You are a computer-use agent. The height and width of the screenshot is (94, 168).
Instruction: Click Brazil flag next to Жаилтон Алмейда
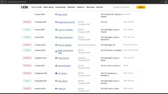click(56, 45)
